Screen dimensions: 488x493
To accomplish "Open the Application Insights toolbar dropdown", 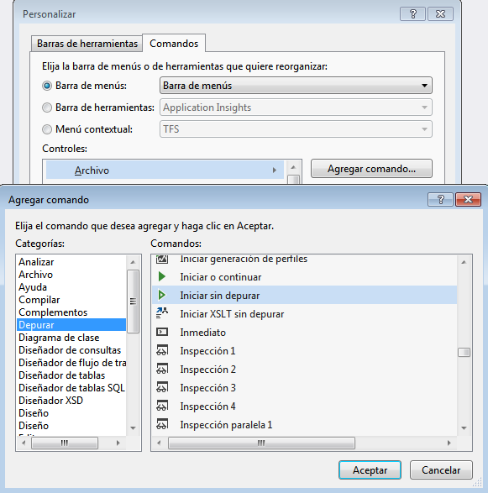I will [296, 108].
